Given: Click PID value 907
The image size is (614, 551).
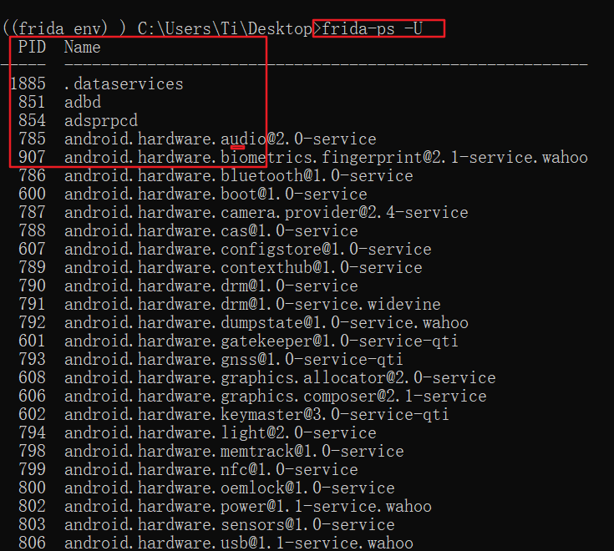Looking at the screenshot, I should coord(32,157).
